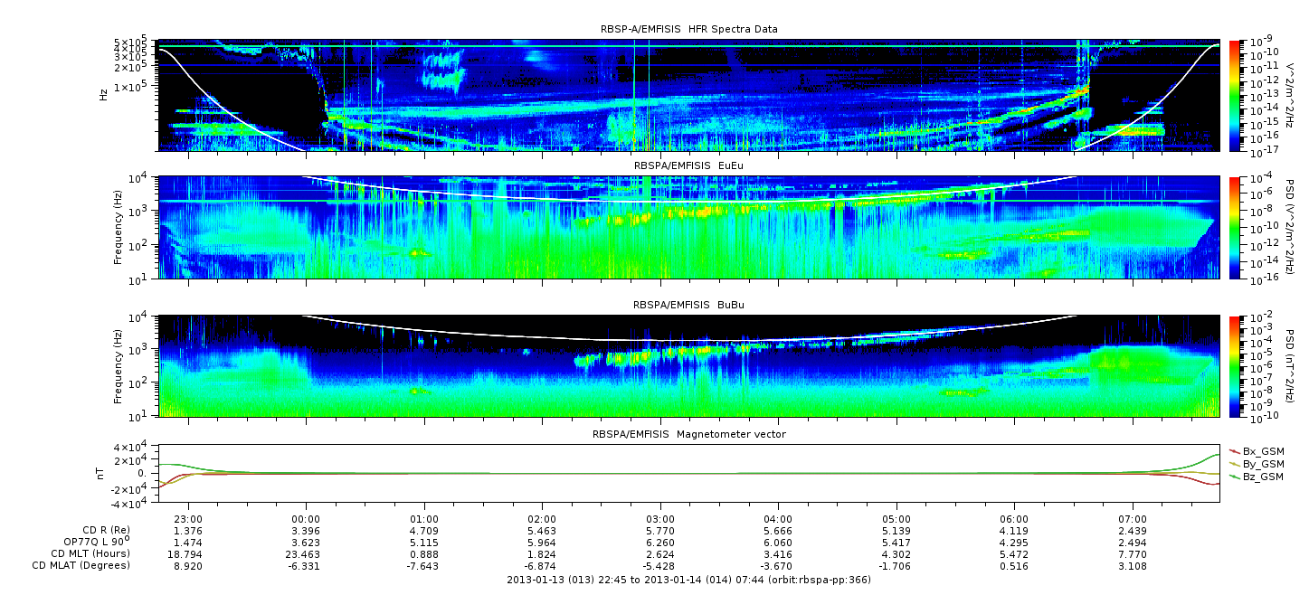Click the RBSPA/EMFISIS EuEu title
The height and width of the screenshot is (595, 1309).
[x=688, y=166]
